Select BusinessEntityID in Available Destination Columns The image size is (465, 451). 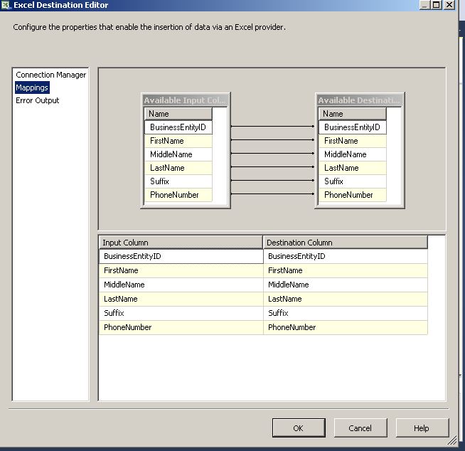point(353,127)
